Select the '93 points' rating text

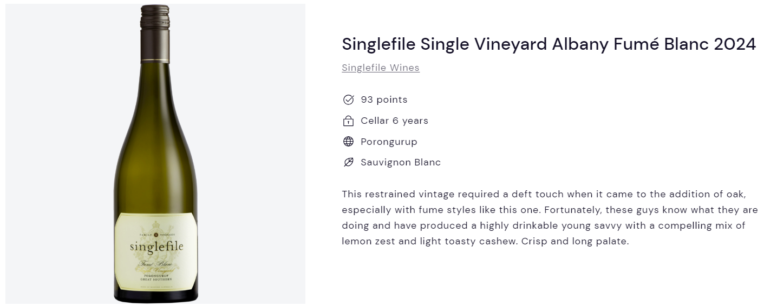384,99
